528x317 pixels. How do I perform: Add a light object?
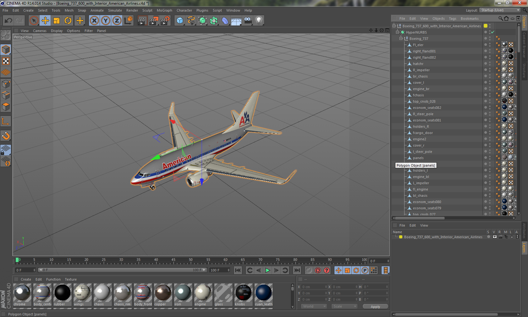[259, 21]
